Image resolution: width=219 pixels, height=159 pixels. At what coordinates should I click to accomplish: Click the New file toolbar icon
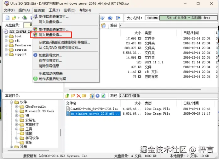pos(7,18)
